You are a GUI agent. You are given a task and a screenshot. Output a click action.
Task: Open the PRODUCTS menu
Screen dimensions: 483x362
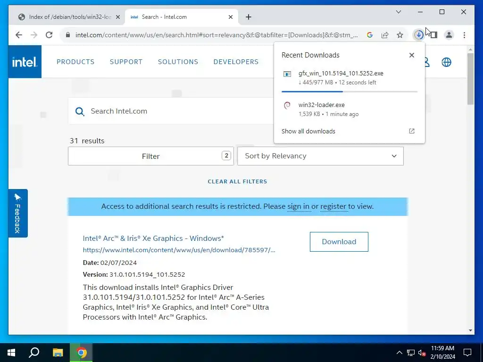75,62
